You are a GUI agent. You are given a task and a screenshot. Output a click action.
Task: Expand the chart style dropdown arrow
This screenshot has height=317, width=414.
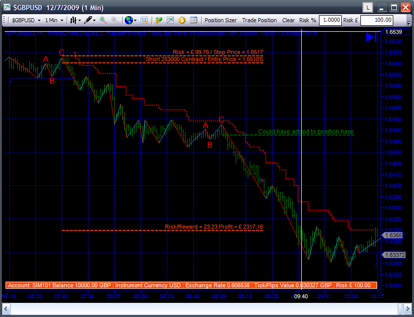click(x=79, y=21)
